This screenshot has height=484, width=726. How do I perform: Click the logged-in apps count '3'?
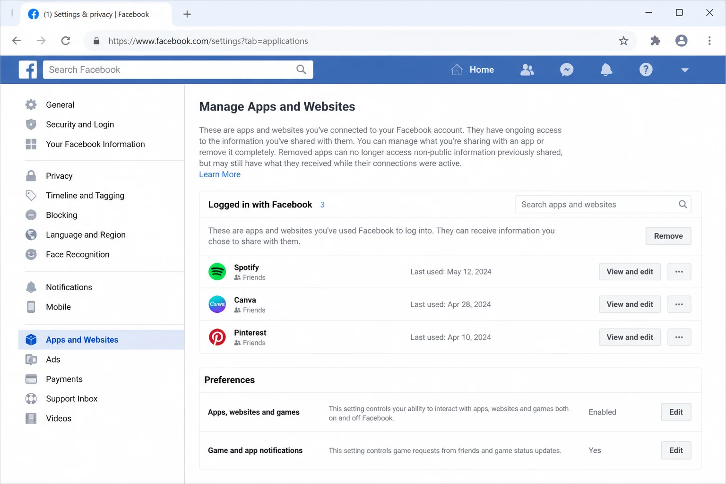(x=322, y=205)
